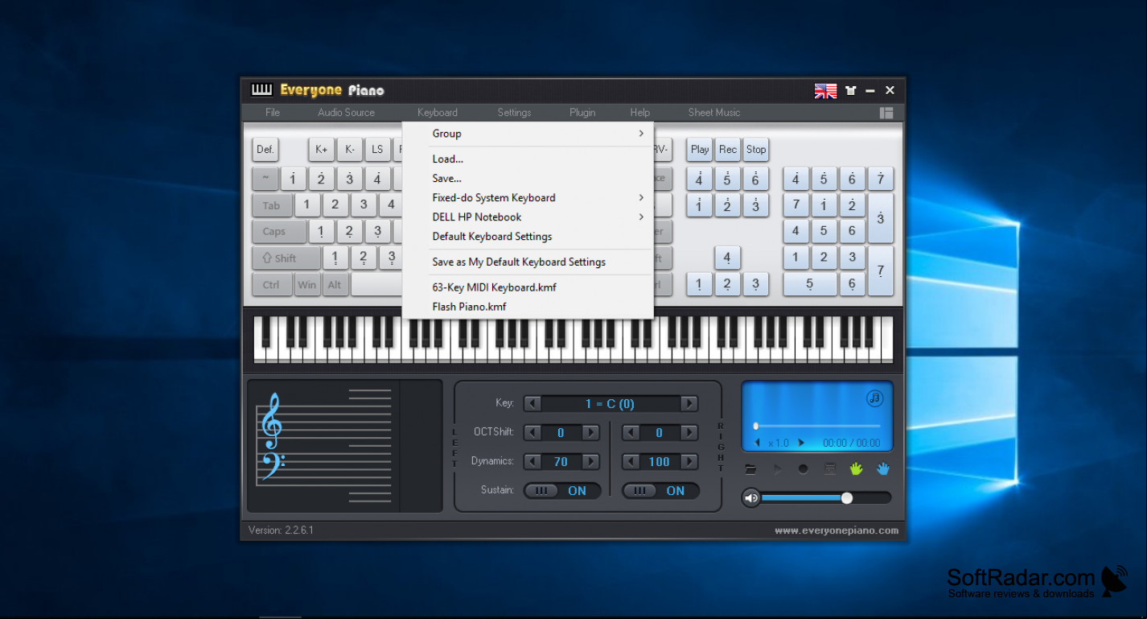
Task: Open the Plugin menu
Action: point(582,113)
